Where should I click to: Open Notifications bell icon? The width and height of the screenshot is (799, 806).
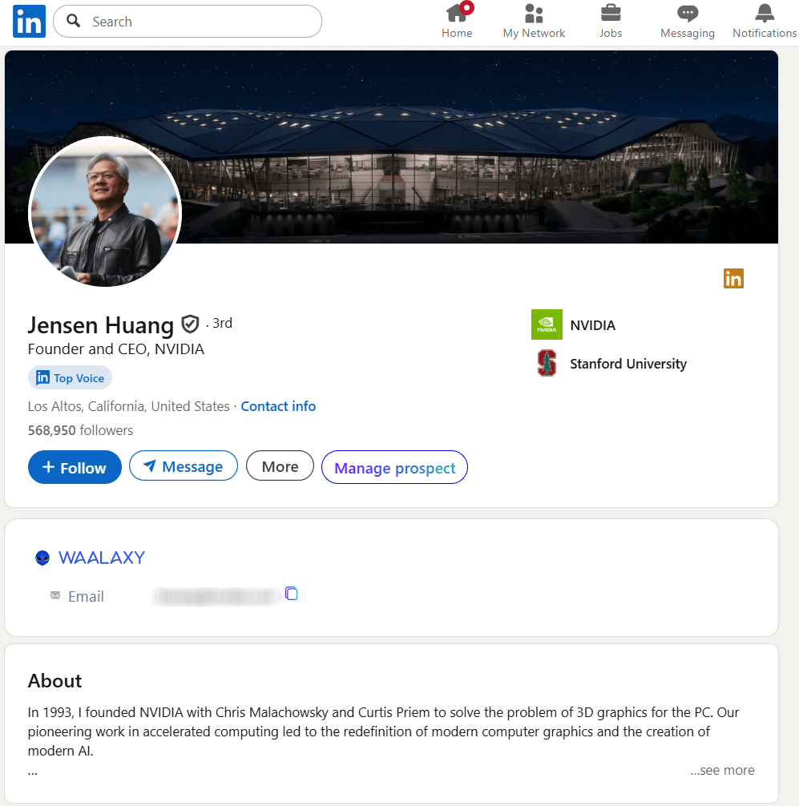click(x=765, y=14)
